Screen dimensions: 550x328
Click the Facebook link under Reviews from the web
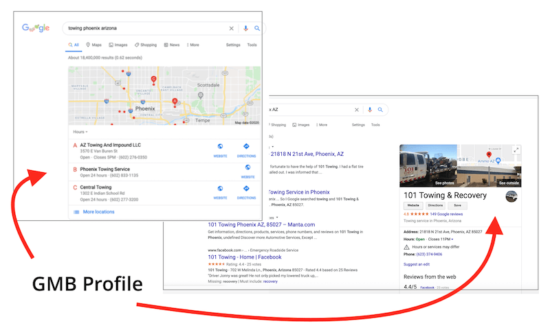(427, 288)
